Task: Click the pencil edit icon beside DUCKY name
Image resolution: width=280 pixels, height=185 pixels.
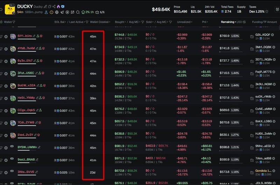Action: [45, 7]
